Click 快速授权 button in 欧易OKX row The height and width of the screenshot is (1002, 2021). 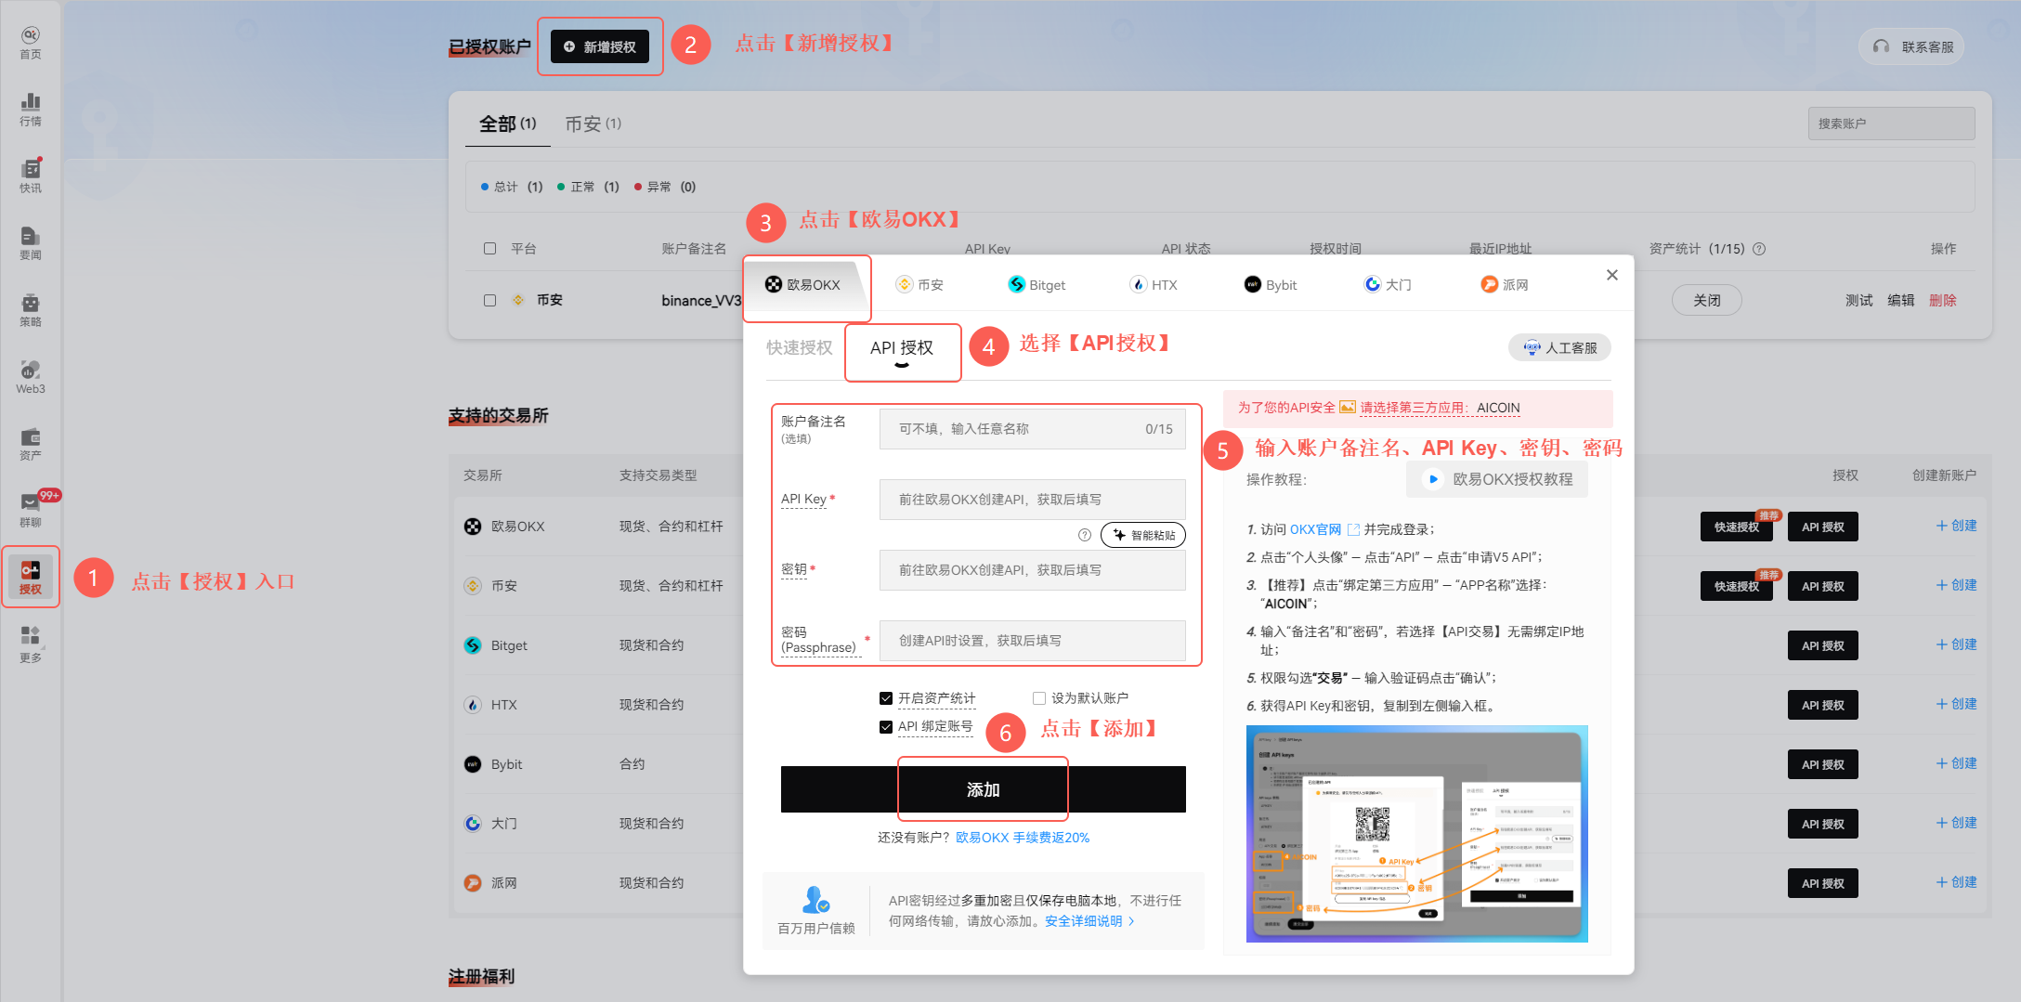(x=1736, y=527)
